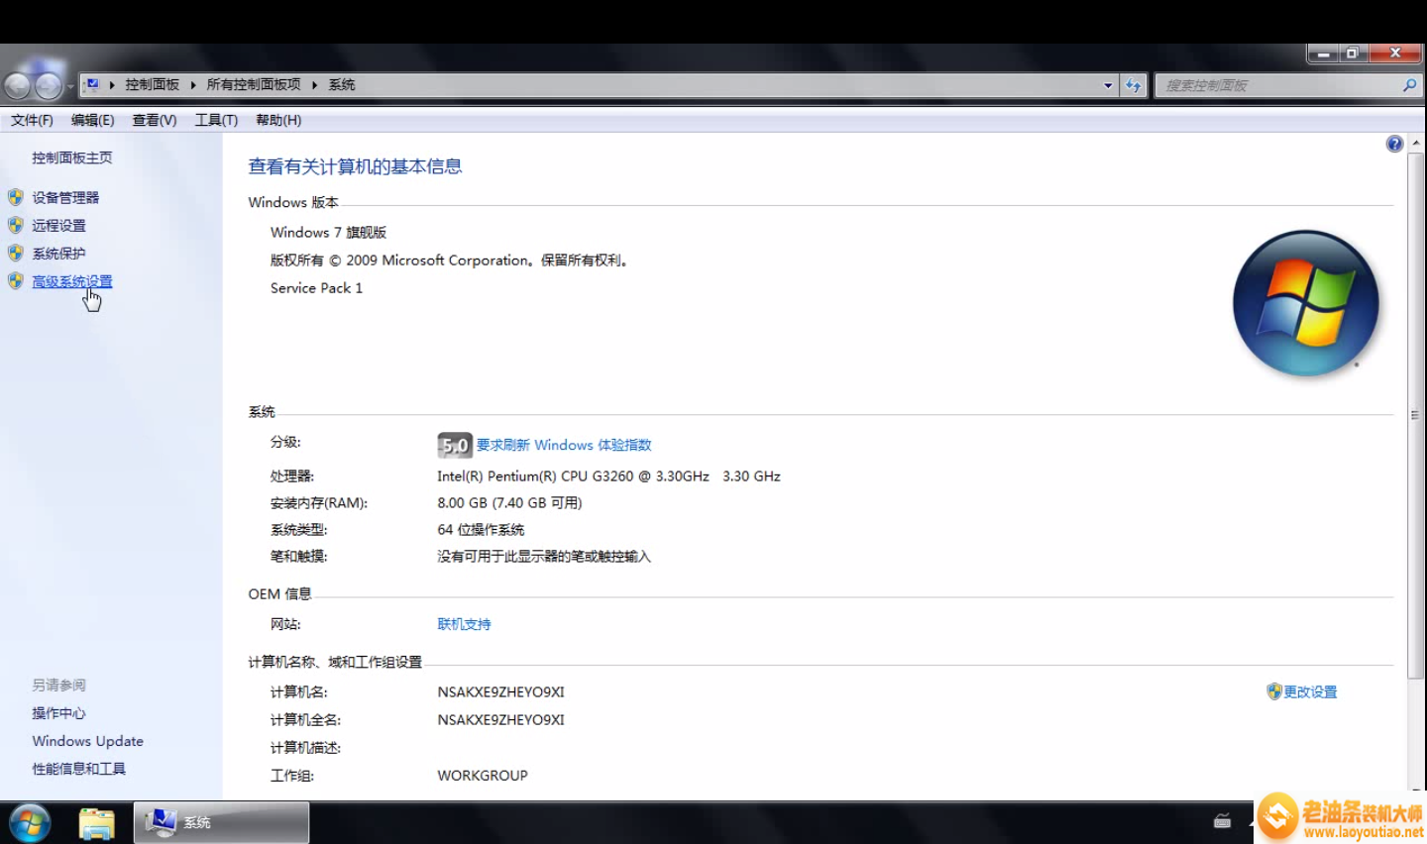Viewport: 1427px width, 844px height.
Task: Select 控制面板 in the address breadcrumb
Action: 153,85
